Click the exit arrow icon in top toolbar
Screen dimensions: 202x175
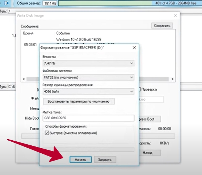6,3
